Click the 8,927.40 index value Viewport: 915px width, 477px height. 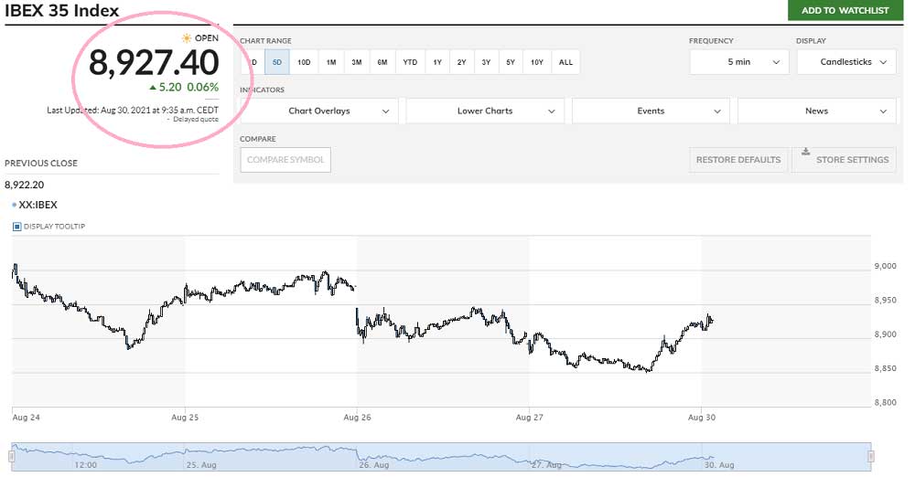click(x=154, y=62)
